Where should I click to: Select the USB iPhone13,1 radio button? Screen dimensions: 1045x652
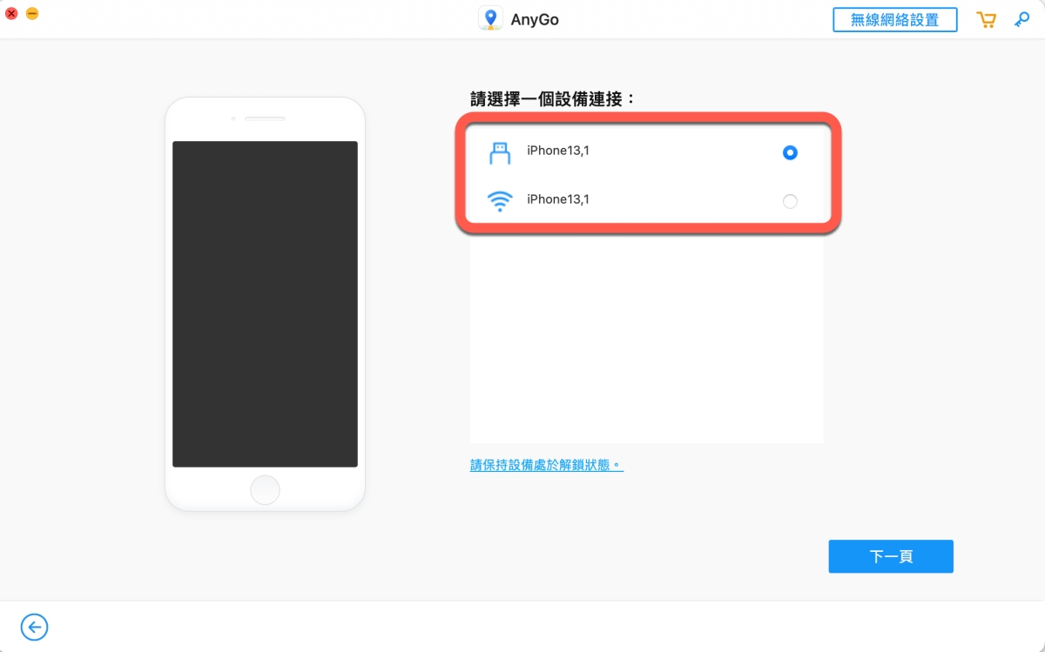click(x=790, y=152)
